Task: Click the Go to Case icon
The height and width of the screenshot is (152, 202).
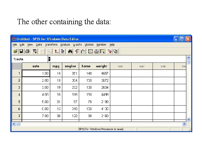Action: 57,51
